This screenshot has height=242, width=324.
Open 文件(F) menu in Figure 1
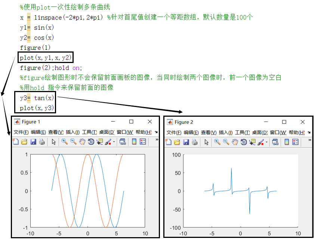pyautogui.click(x=21, y=132)
